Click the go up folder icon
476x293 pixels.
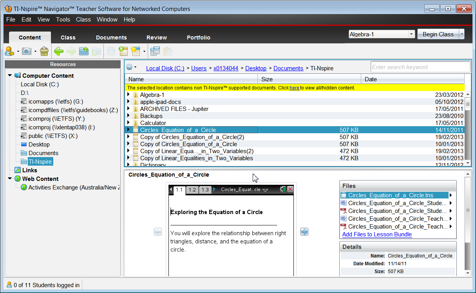(x=84, y=51)
